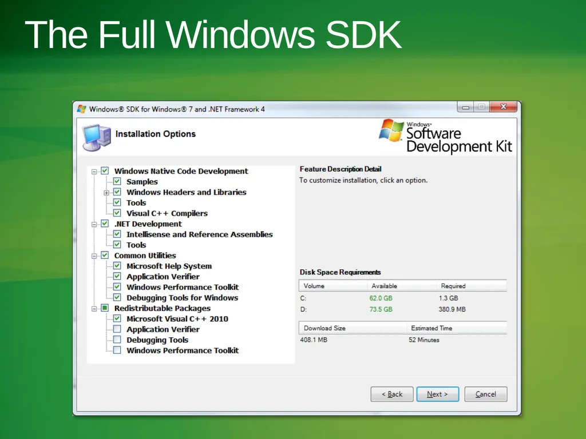Viewport: 586px width, 439px height.
Task: Click the Volume column header
Action: click(x=333, y=286)
